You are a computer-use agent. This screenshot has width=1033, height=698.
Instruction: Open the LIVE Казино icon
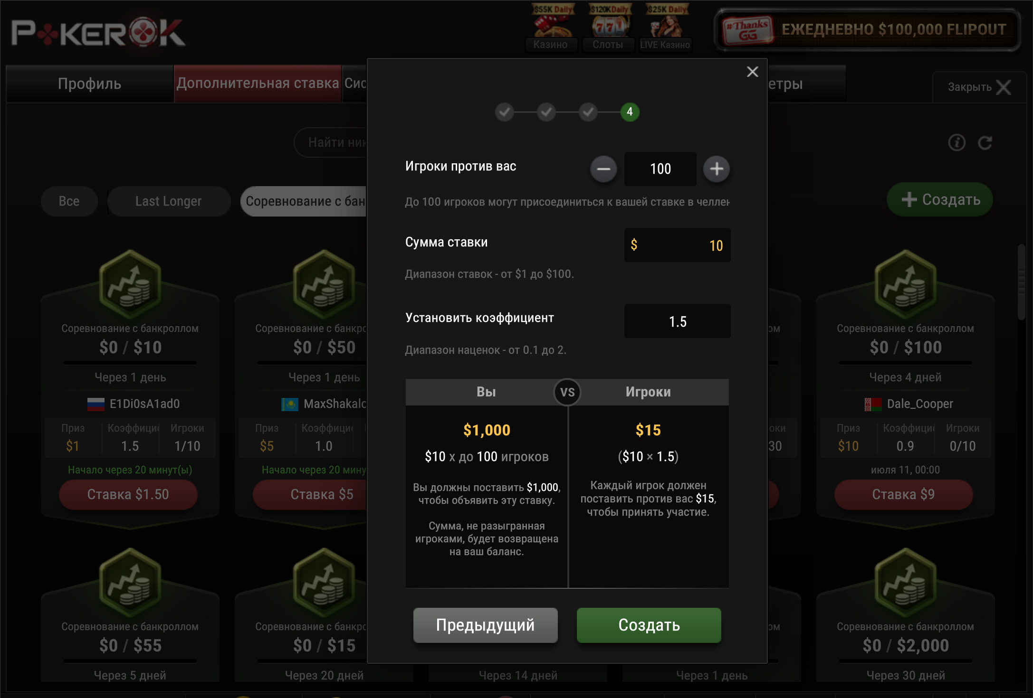665,28
